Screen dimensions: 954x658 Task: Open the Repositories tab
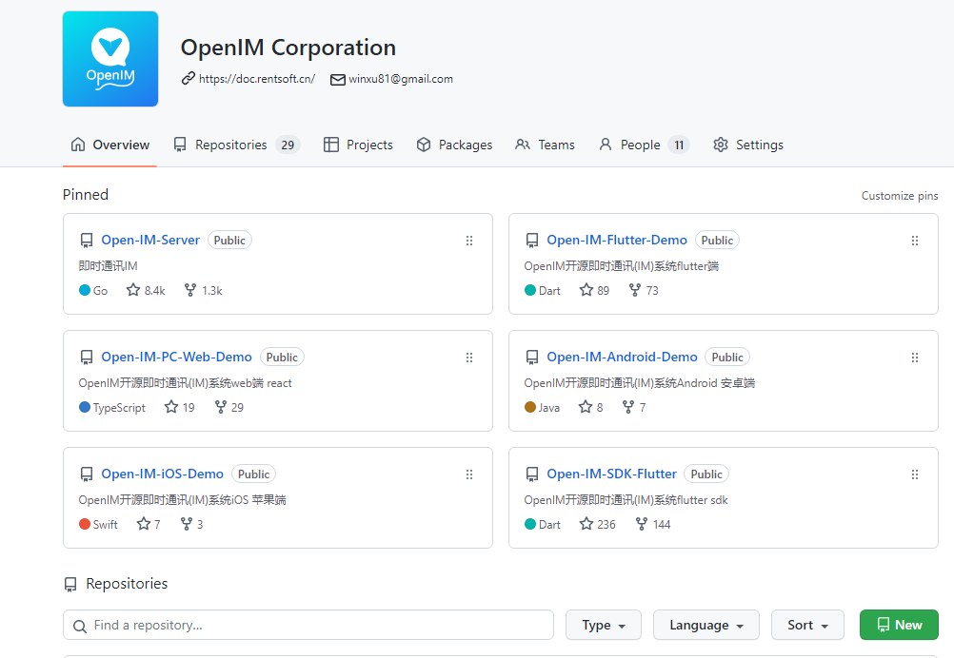[236, 145]
